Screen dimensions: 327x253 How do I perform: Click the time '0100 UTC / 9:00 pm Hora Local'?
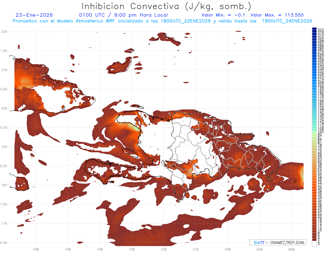point(123,15)
